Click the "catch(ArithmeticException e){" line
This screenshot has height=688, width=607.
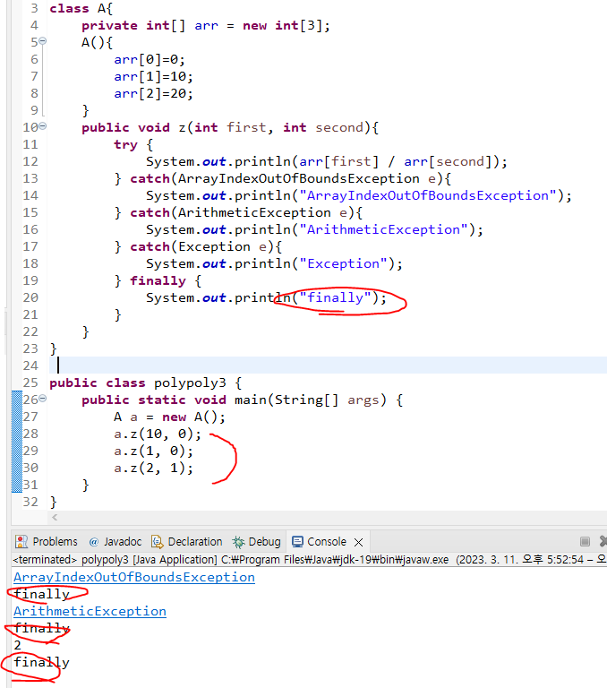click(238, 213)
